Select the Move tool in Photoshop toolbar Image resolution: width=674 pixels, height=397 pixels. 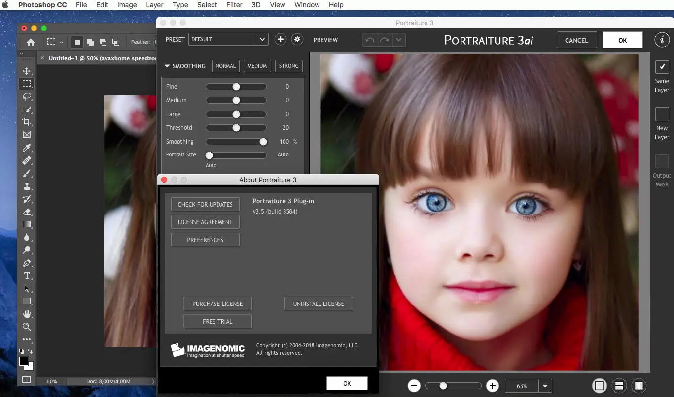(27, 71)
